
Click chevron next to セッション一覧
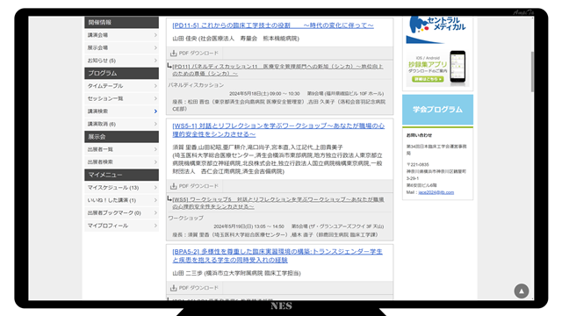155,98
